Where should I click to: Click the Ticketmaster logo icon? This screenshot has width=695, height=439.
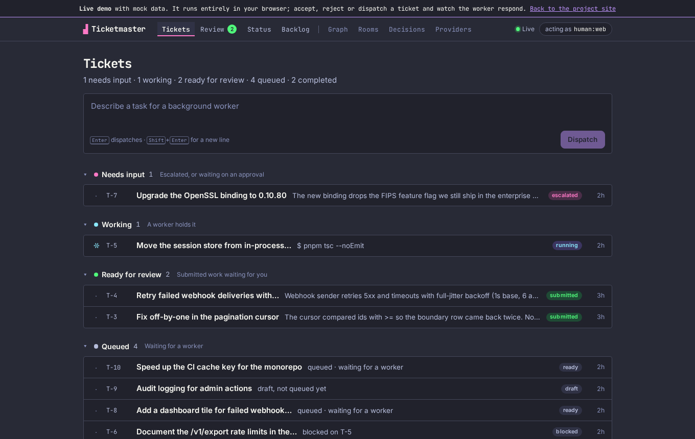pyautogui.click(x=86, y=29)
